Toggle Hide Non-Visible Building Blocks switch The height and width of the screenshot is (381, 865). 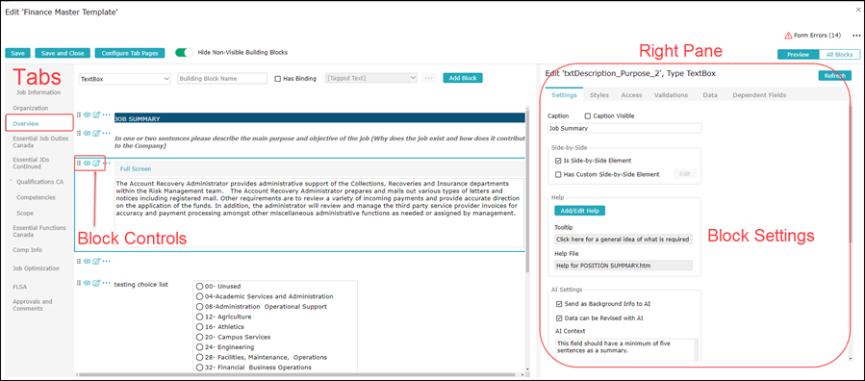184,53
